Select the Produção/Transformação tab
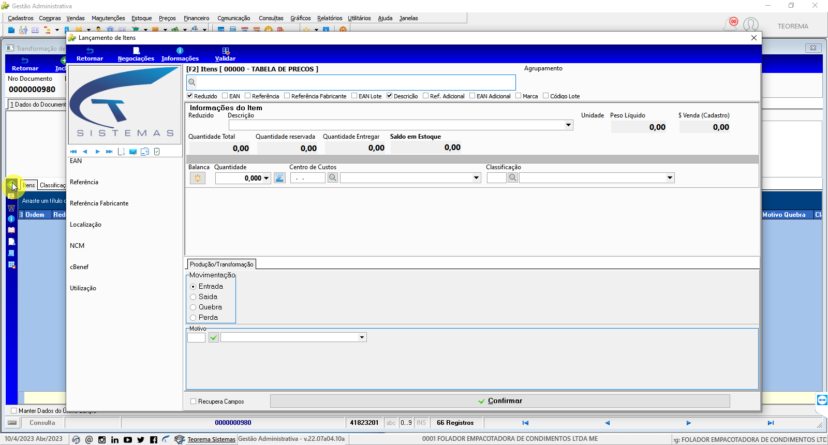 (x=221, y=264)
